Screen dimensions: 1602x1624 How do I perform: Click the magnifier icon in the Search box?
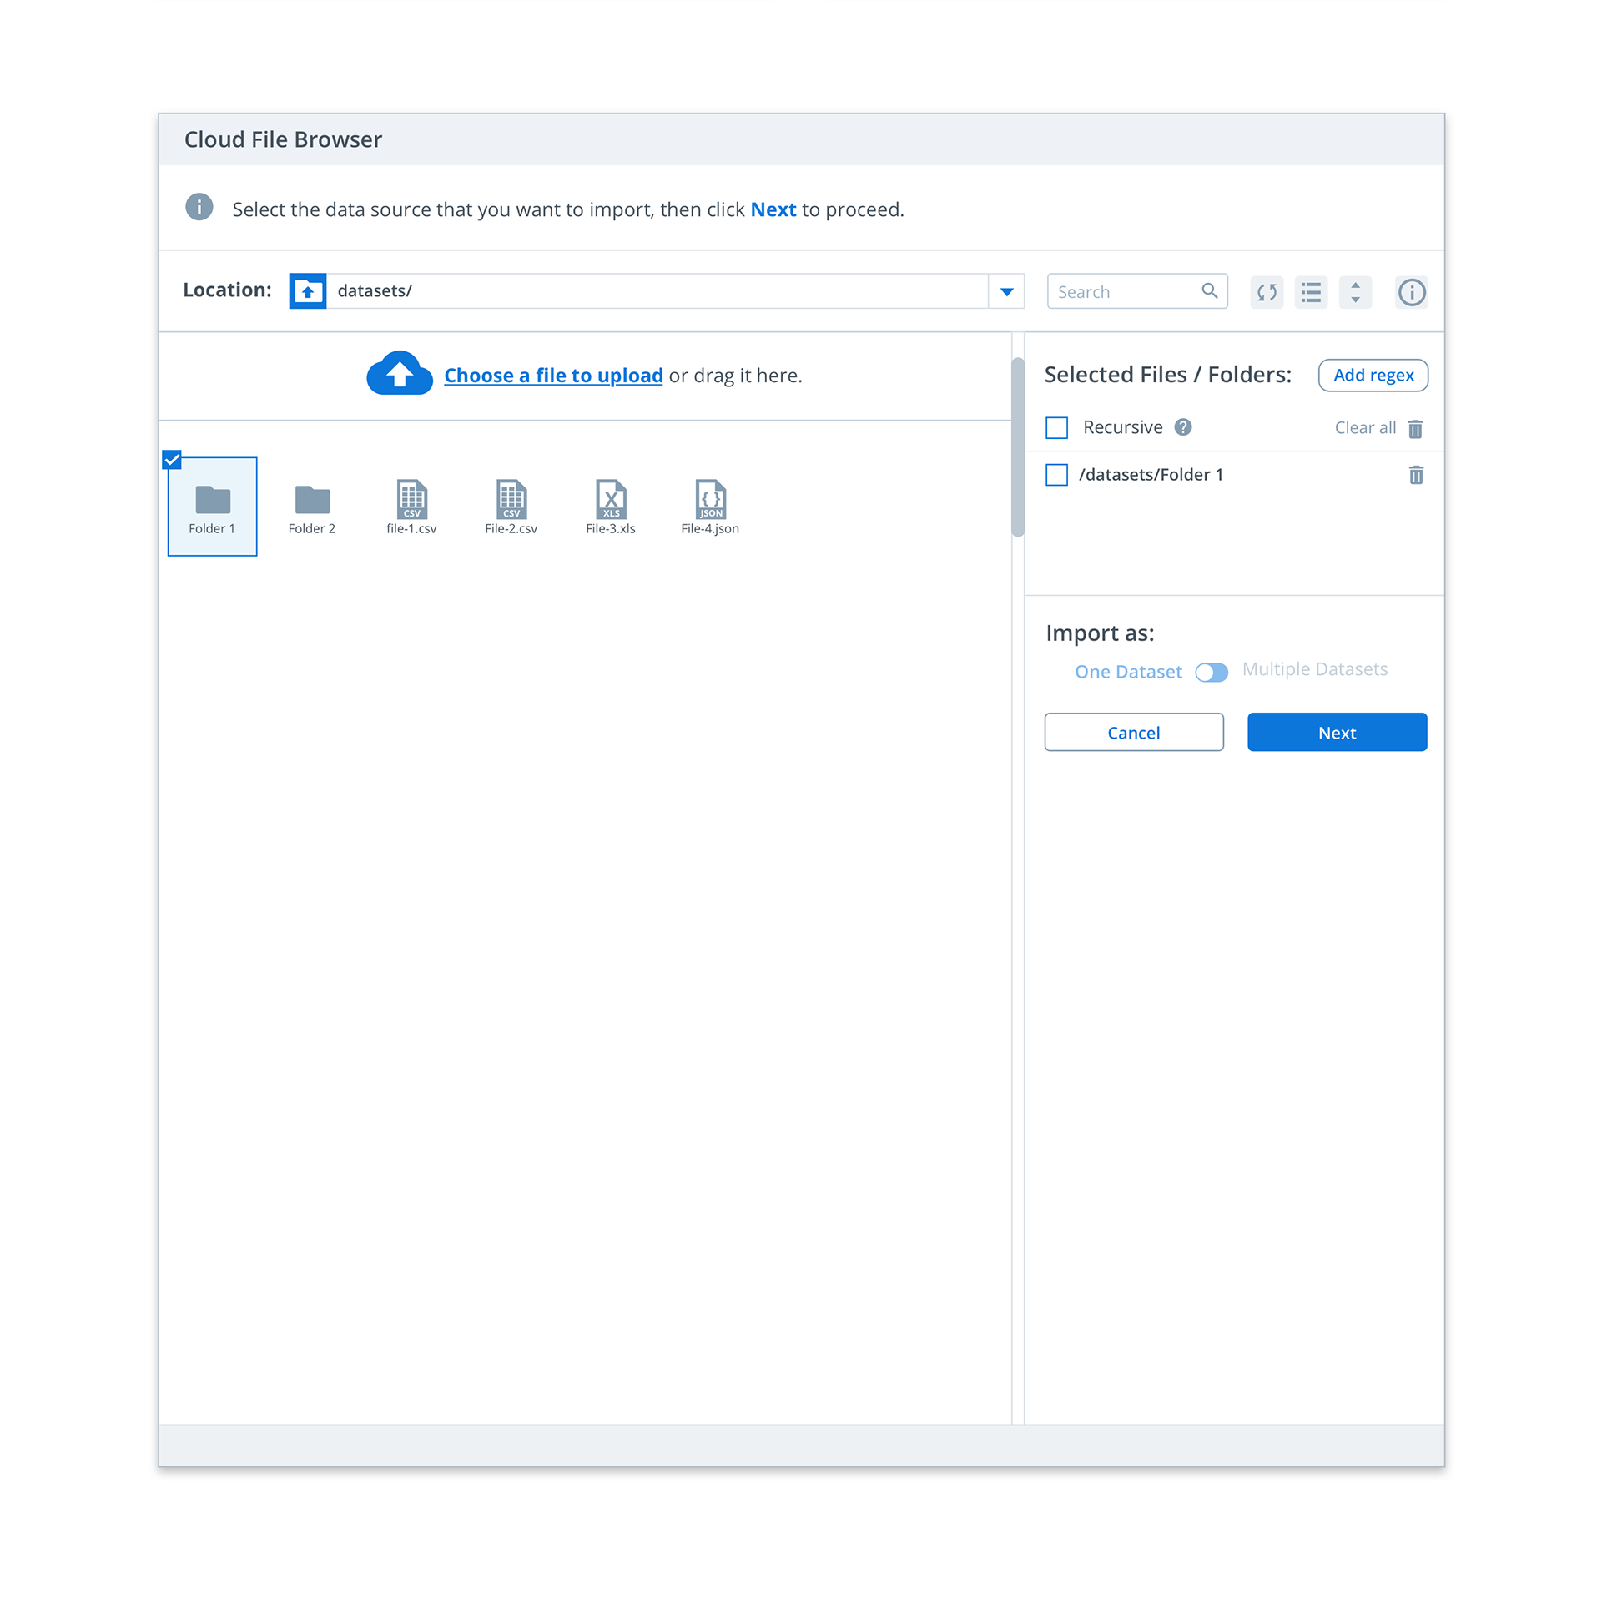point(1209,291)
